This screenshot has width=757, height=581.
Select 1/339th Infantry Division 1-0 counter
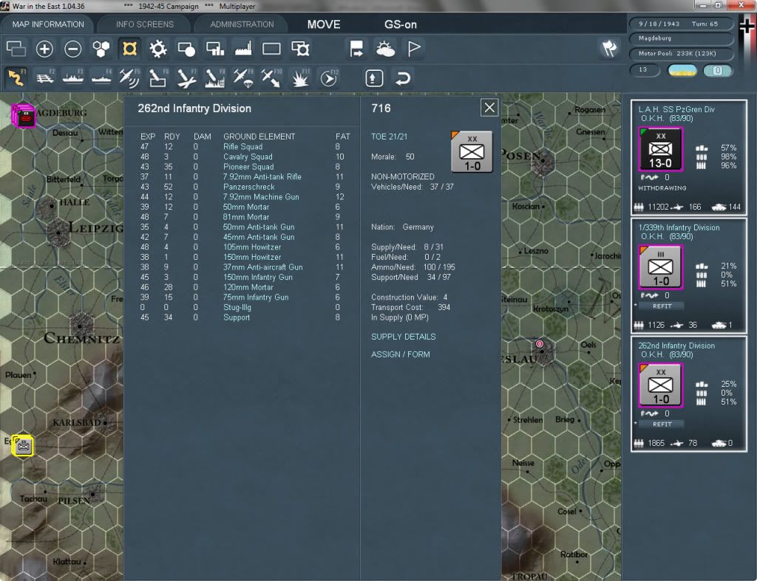661,267
